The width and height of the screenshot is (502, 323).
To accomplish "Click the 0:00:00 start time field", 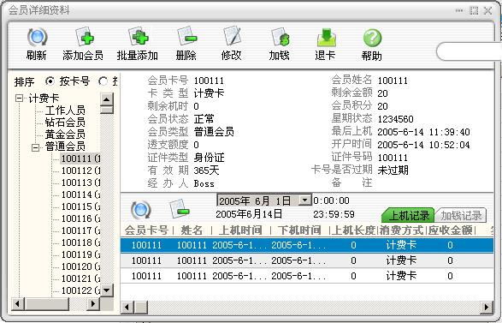I will 331,200.
